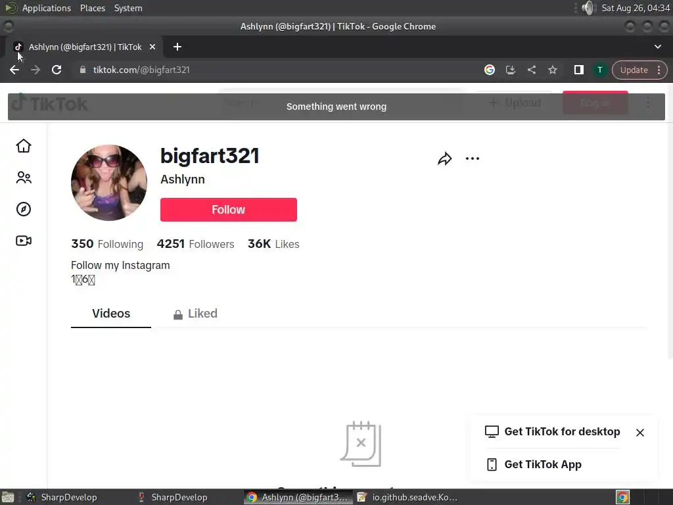Select the Videos tab
Viewport: 673px width, 505px height.
point(110,314)
